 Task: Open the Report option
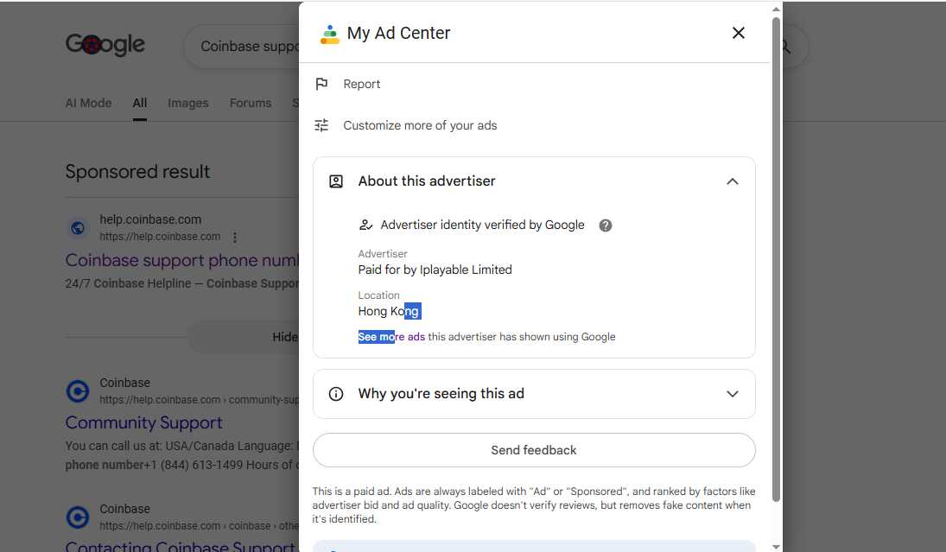(361, 84)
